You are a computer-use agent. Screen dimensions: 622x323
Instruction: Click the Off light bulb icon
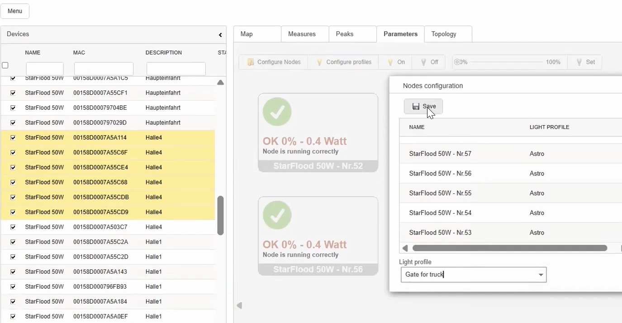point(423,62)
